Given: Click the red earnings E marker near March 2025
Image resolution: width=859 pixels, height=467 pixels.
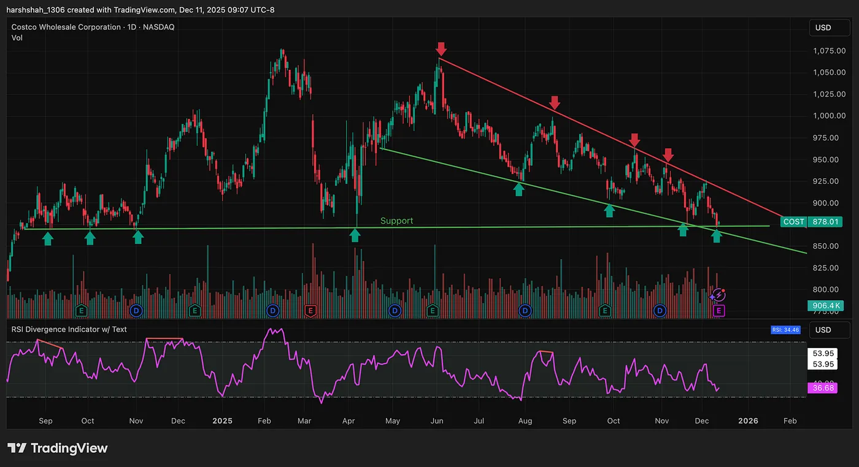Looking at the screenshot, I should (310, 311).
